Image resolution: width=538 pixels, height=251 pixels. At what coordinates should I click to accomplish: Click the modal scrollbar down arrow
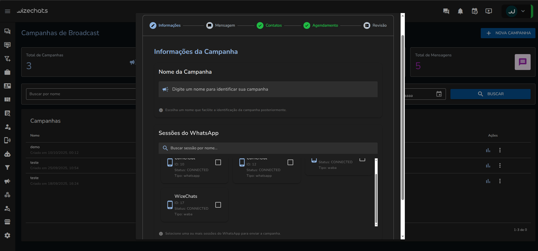403,237
